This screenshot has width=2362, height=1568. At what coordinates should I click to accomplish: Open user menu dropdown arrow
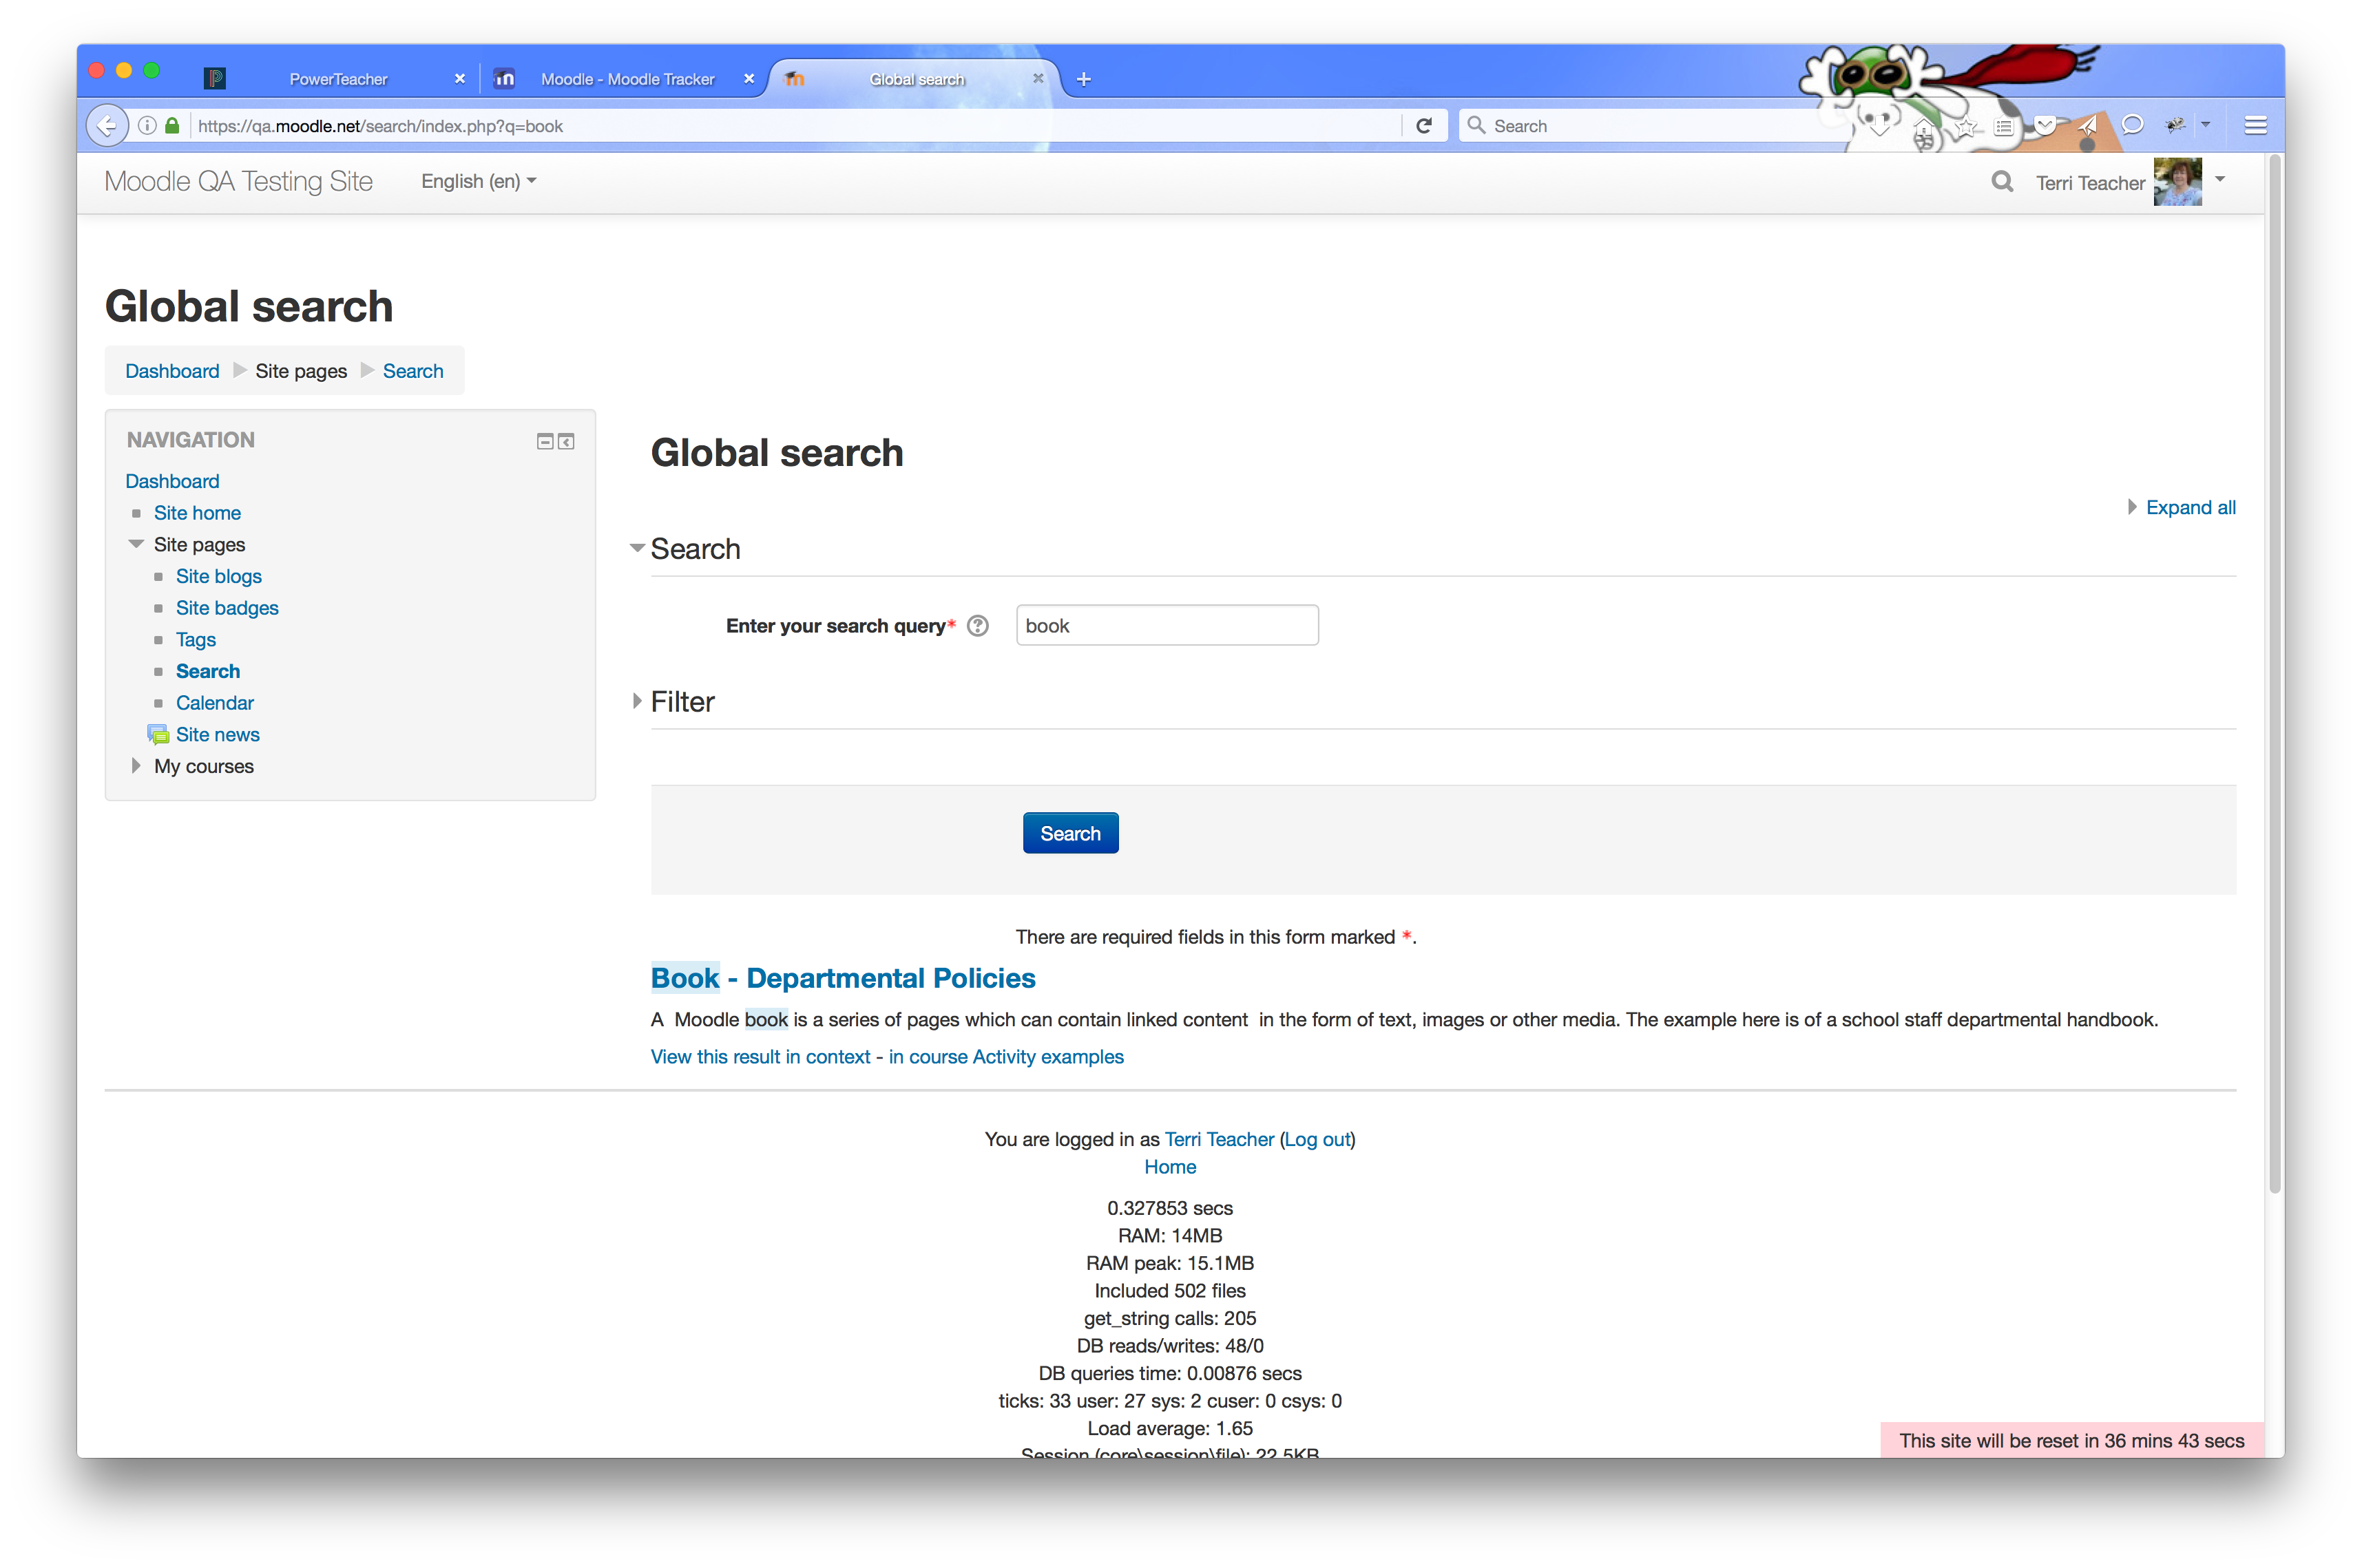2220,180
